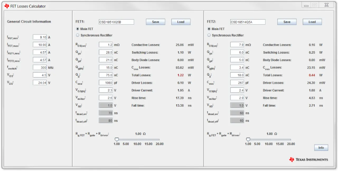Click the FET2 Coss capacitance field

[x=237, y=83]
